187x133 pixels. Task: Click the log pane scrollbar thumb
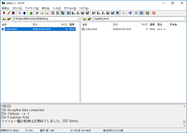tap(184, 122)
